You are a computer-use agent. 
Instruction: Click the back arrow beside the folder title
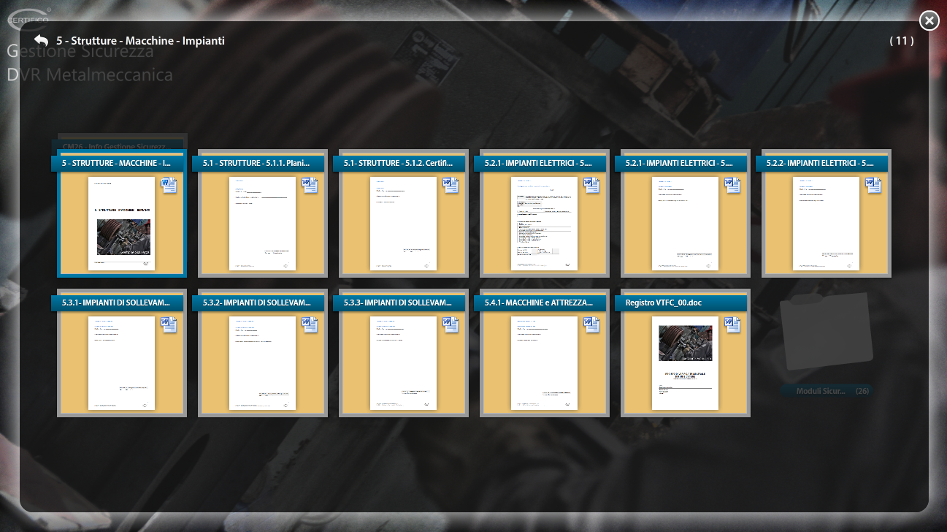pyautogui.click(x=41, y=41)
